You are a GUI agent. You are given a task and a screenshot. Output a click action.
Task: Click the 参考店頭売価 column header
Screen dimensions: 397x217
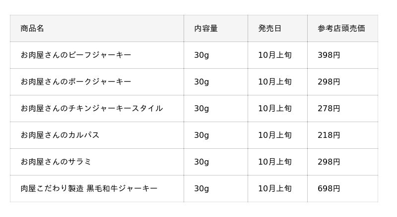341,29
